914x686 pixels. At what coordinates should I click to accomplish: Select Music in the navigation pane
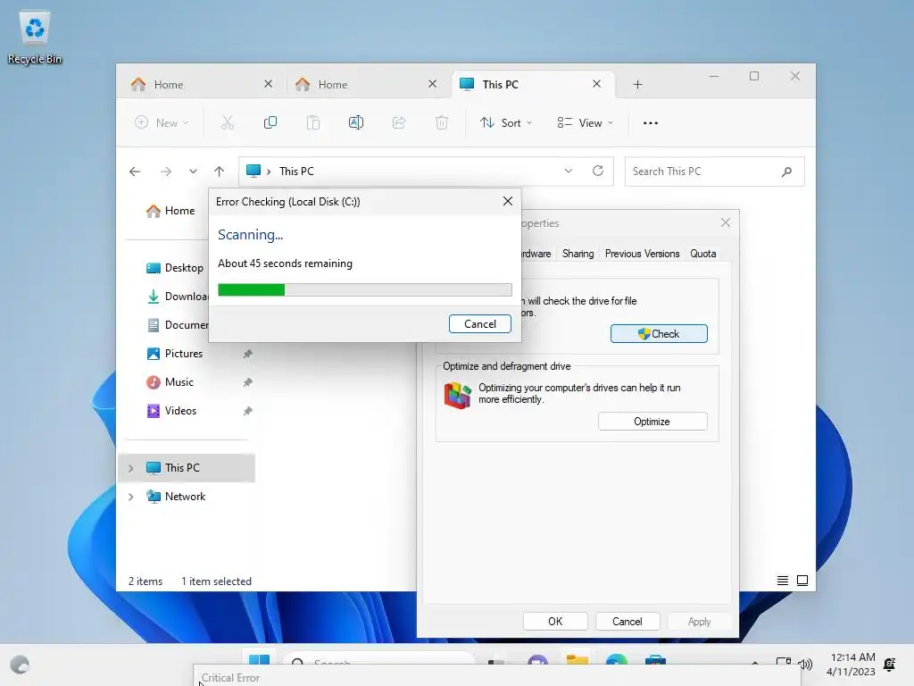170,382
